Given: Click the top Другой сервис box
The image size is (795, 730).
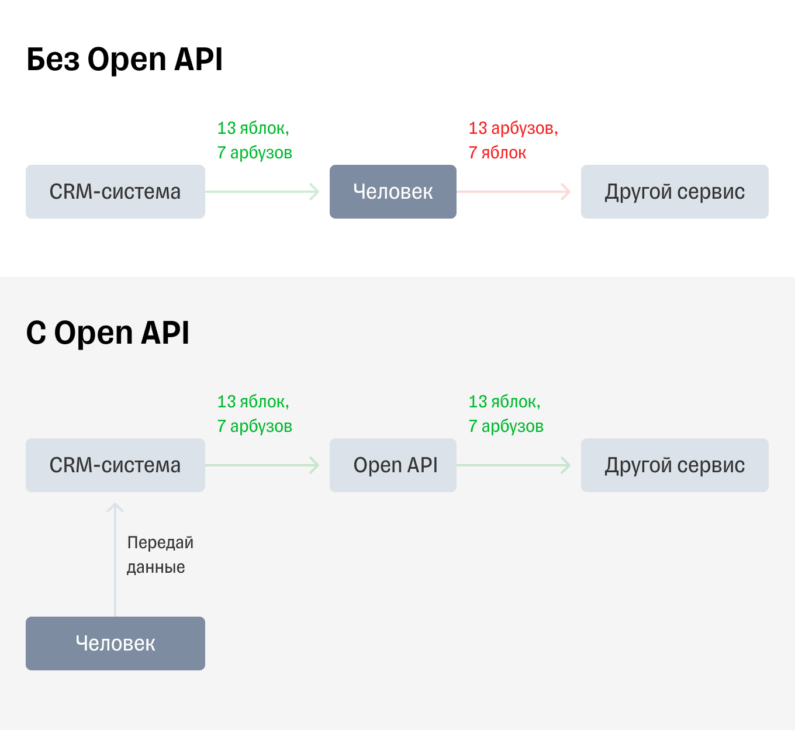Looking at the screenshot, I should [x=674, y=192].
